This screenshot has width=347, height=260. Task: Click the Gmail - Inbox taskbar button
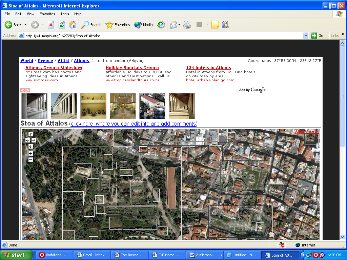(x=91, y=255)
